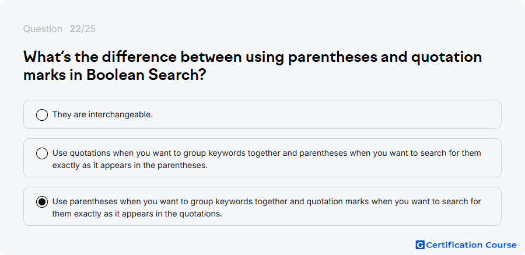Click the 'They are interchangeable.' answer text
This screenshot has height=255, width=525.
(x=103, y=114)
